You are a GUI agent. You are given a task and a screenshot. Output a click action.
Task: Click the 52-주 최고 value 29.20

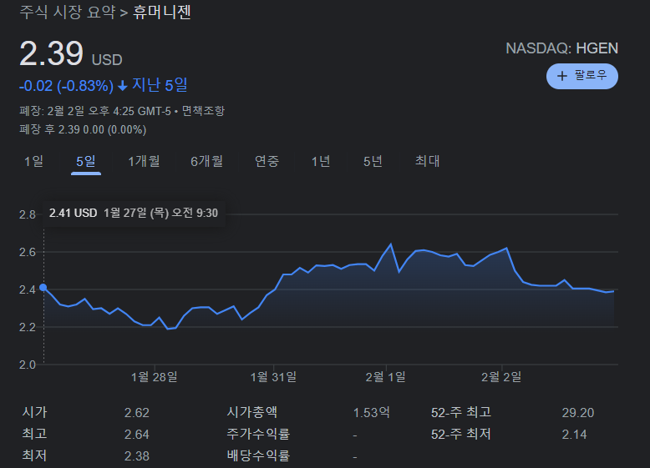tap(578, 413)
